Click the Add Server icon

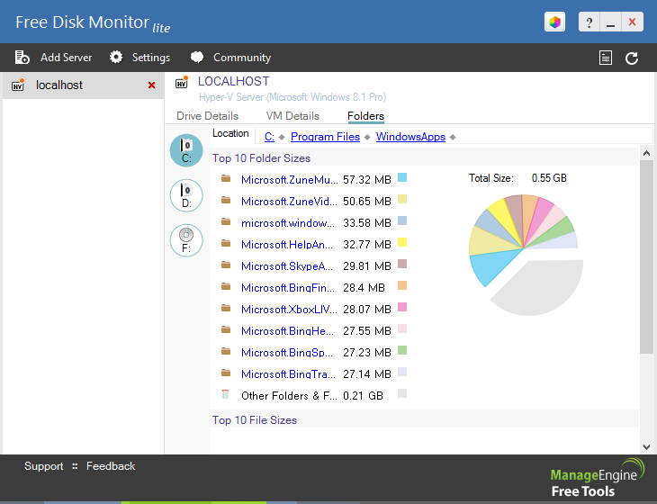(x=22, y=57)
